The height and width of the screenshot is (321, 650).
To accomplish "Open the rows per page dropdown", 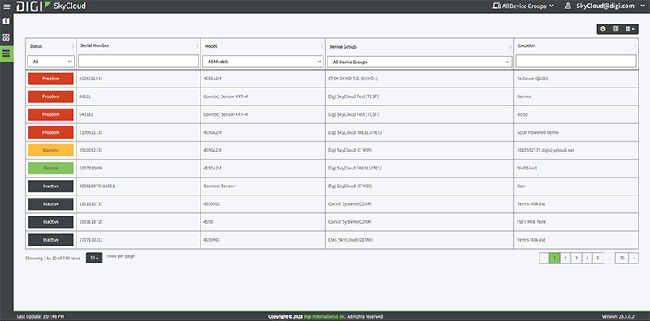I will 94,258.
